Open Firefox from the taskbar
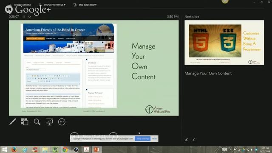 tap(14, 150)
